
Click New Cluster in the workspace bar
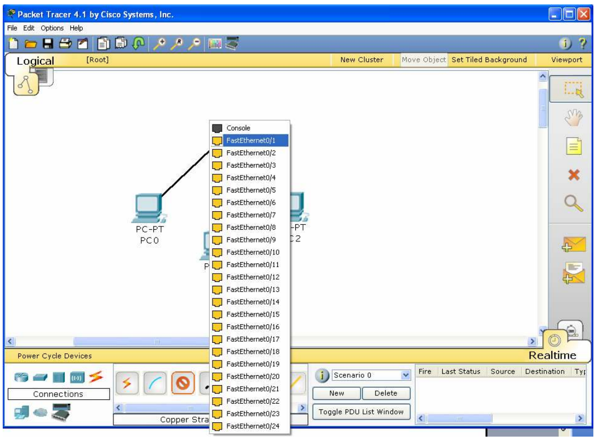click(362, 60)
